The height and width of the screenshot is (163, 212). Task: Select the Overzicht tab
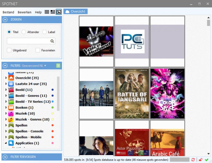click(76, 11)
